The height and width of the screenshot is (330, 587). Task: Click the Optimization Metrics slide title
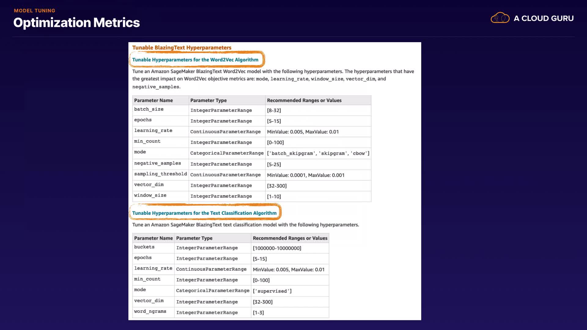coord(76,23)
